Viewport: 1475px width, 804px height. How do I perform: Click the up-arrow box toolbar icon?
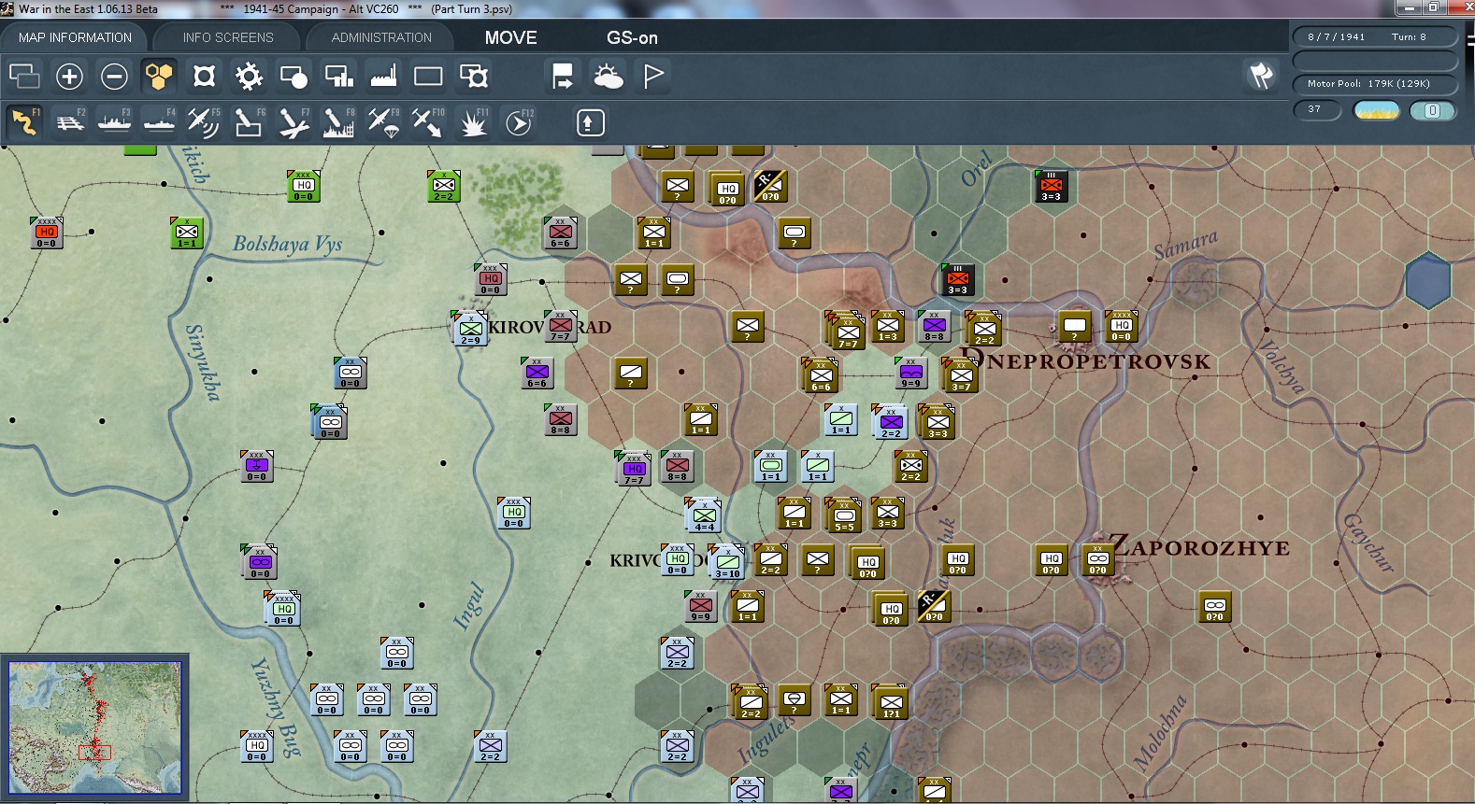click(591, 122)
